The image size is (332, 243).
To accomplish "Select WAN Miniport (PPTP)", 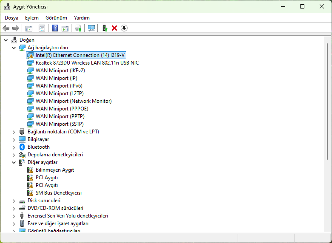I will [60, 116].
